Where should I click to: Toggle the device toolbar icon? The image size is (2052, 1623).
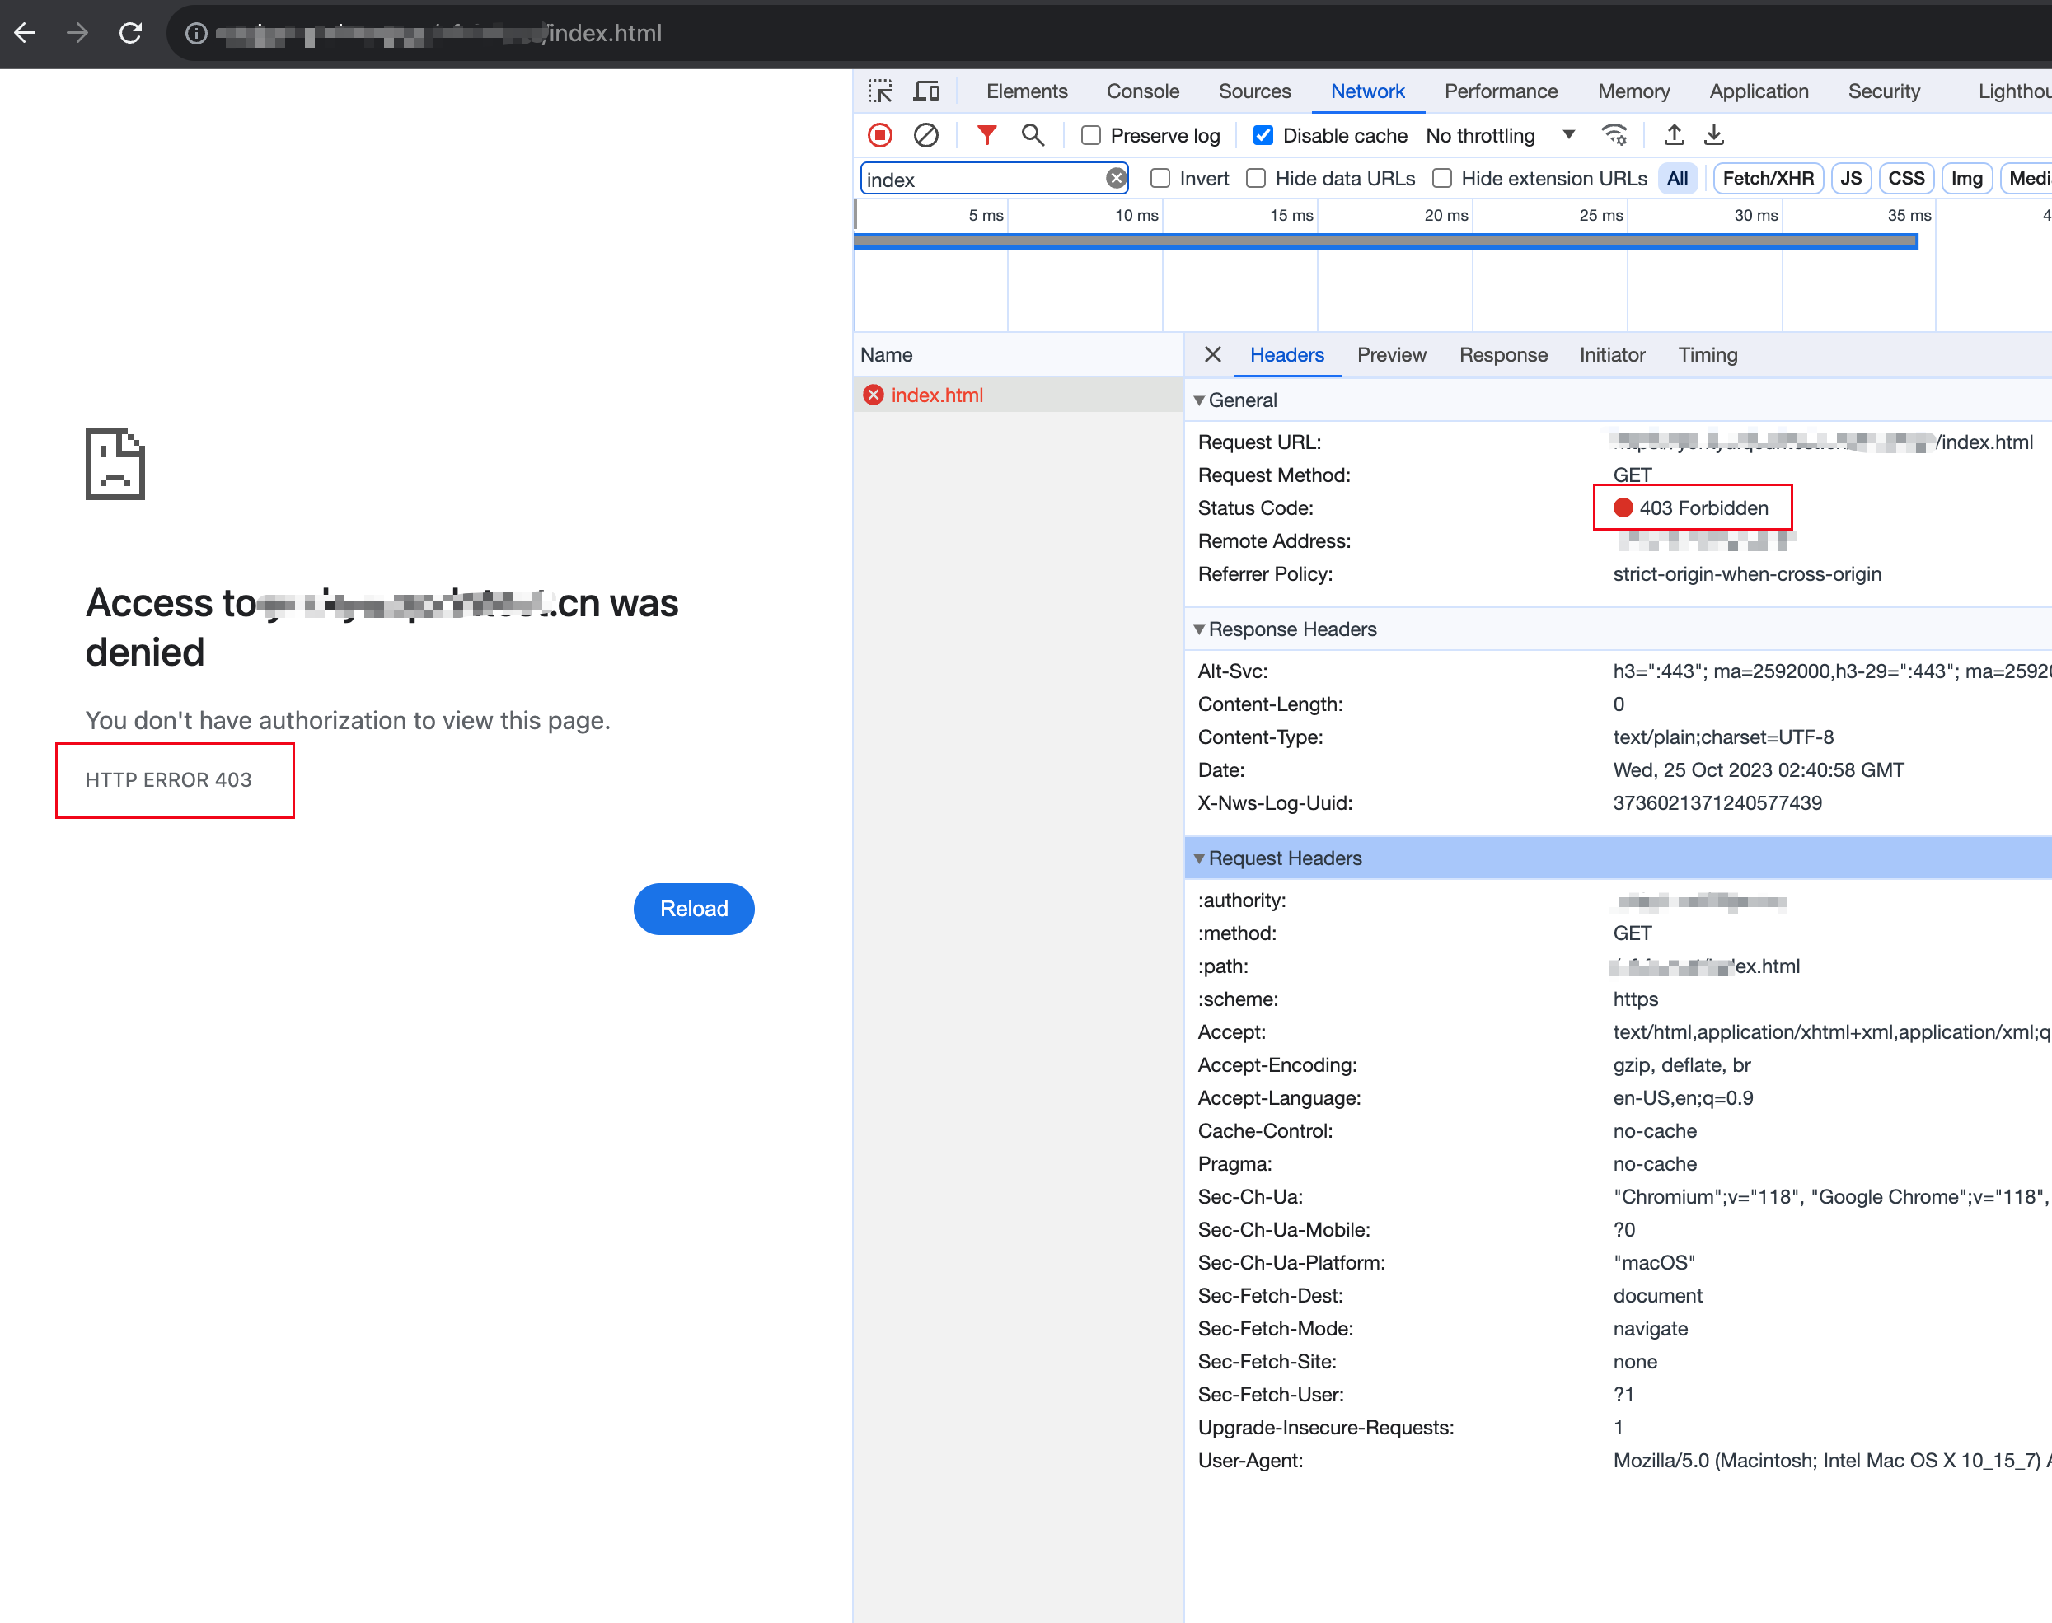click(x=925, y=91)
